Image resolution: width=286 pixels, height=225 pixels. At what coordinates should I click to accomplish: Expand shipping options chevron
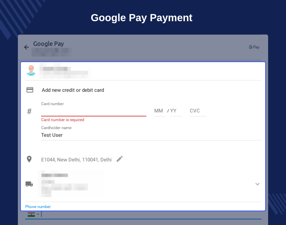point(257,184)
